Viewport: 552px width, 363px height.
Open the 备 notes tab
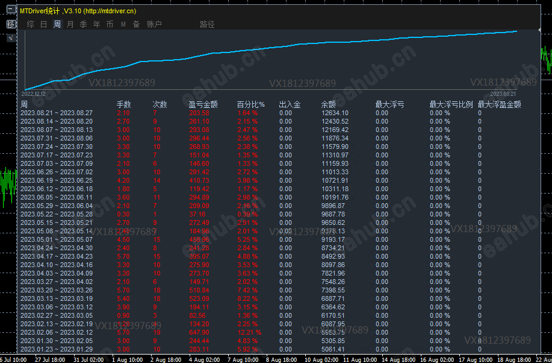[136, 24]
